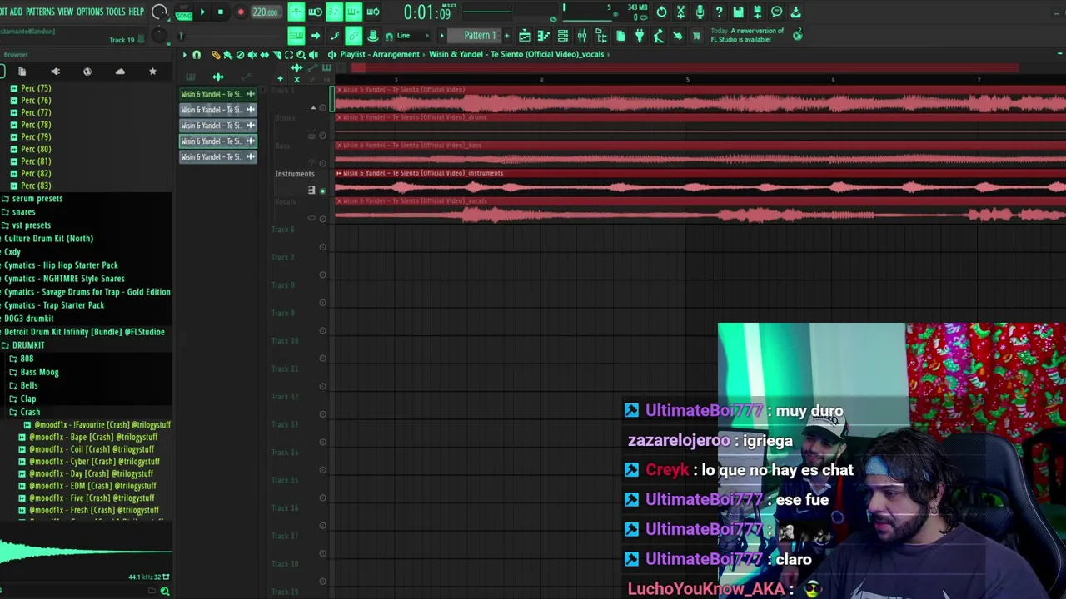Open the playlist view from the toolbar

[x=525, y=36]
